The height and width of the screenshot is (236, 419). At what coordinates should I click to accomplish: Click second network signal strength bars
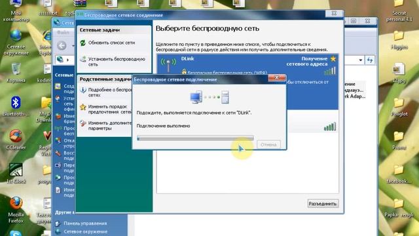click(330, 127)
